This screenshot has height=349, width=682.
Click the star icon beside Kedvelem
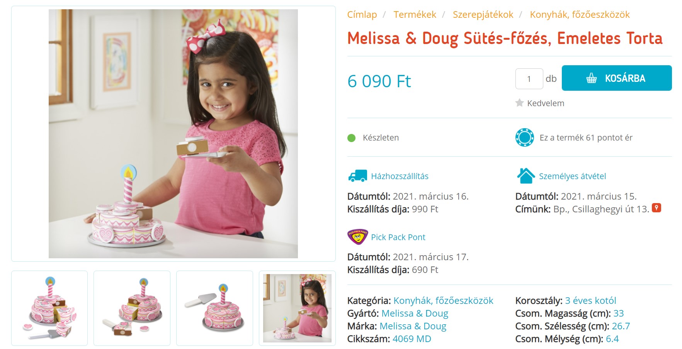[x=519, y=103]
